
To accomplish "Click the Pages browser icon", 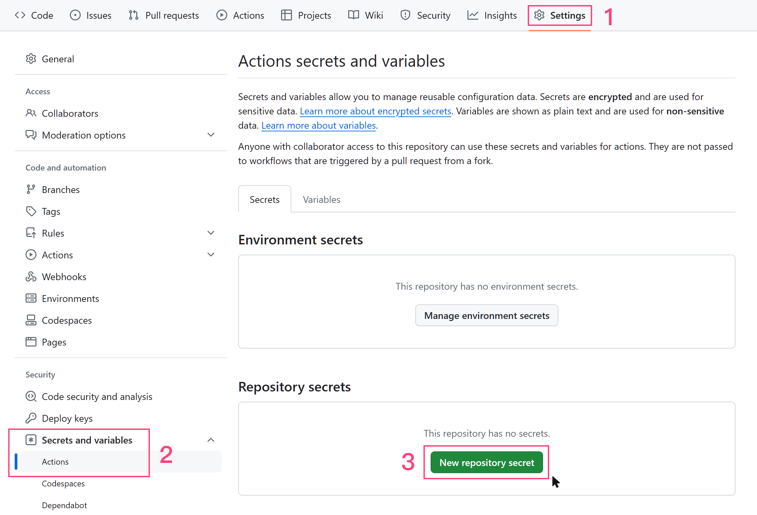I will tap(31, 342).
